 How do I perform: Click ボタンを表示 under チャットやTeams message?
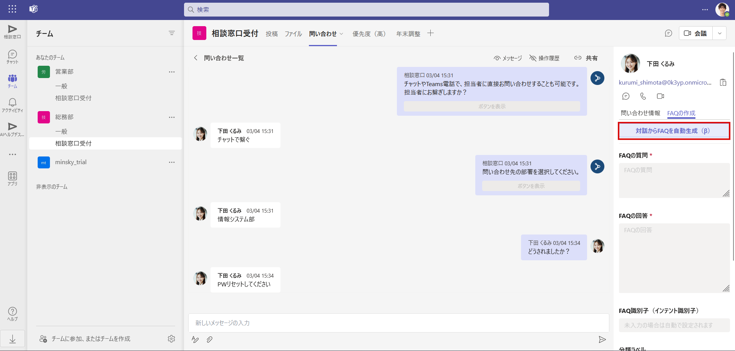click(x=492, y=106)
